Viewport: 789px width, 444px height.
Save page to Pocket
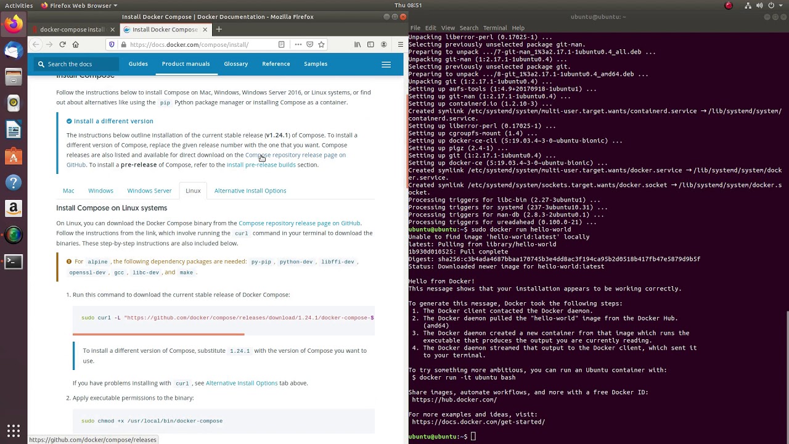click(309, 44)
